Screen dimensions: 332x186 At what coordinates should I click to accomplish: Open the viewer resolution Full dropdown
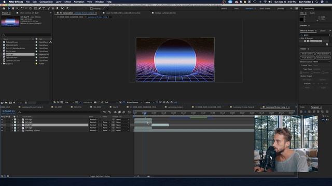(x=111, y=102)
